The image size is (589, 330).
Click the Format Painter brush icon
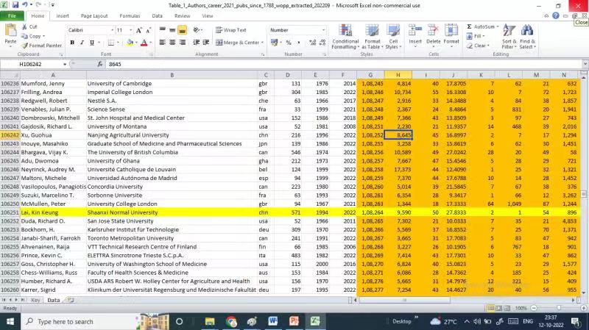click(26, 46)
